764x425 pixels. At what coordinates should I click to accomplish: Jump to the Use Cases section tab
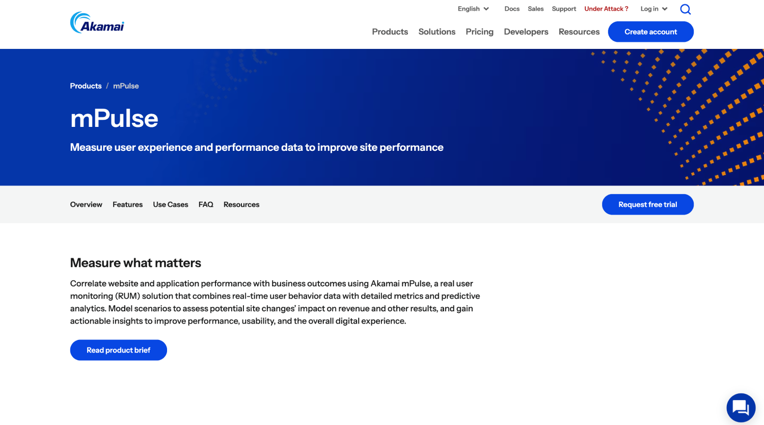coord(171,204)
